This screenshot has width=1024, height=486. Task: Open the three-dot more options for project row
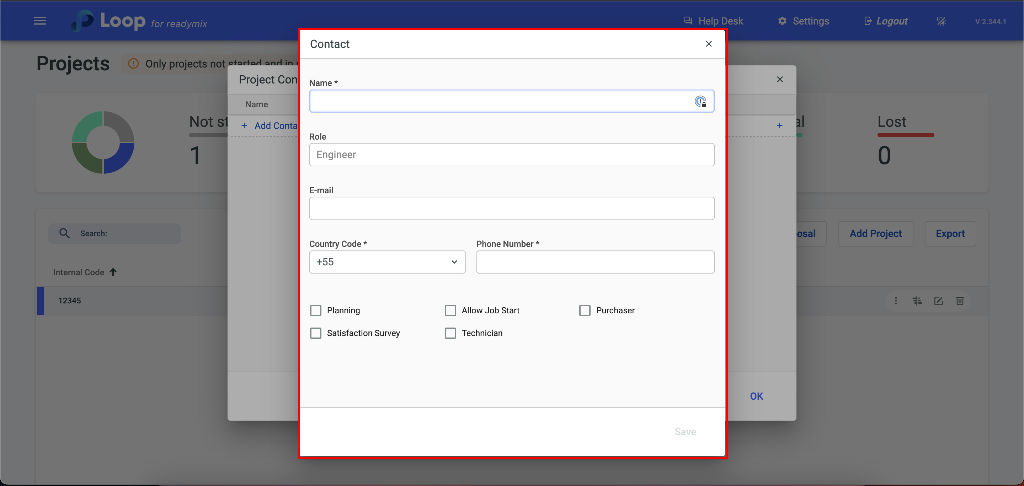coord(896,301)
